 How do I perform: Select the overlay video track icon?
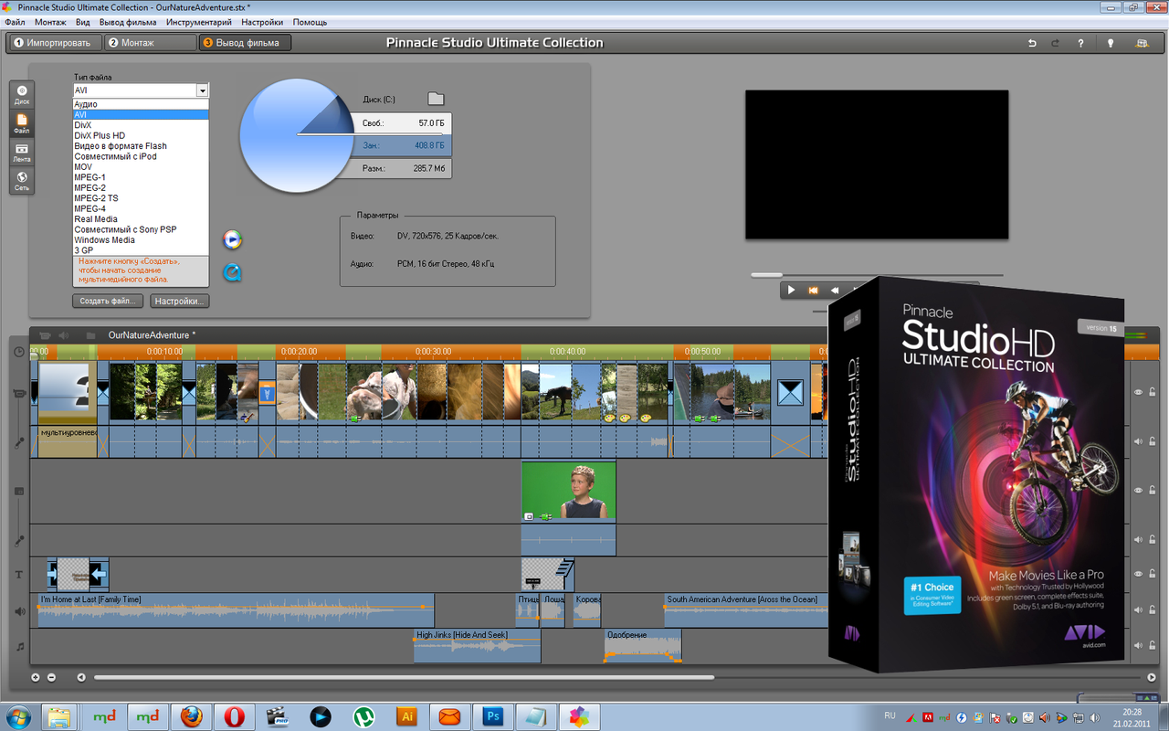click(x=19, y=491)
